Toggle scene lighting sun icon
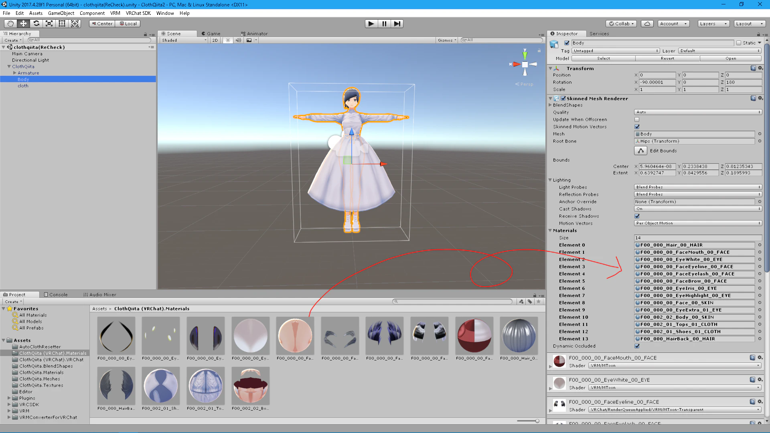770x433 pixels. tap(228, 40)
